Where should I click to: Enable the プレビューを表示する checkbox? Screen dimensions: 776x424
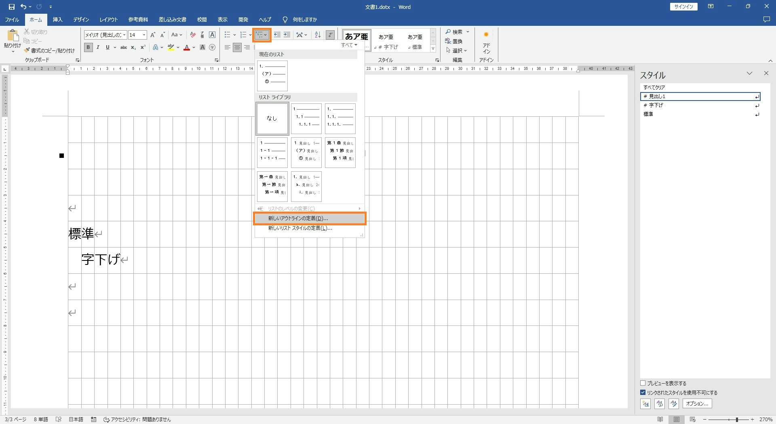pos(643,383)
